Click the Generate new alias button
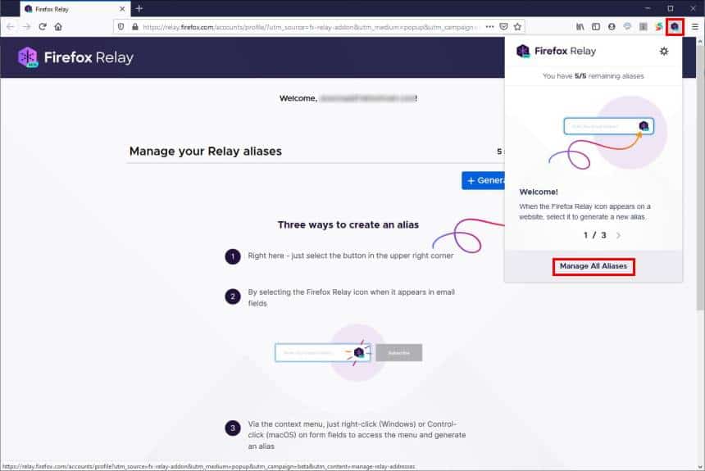This screenshot has height=471, width=705. pos(484,180)
